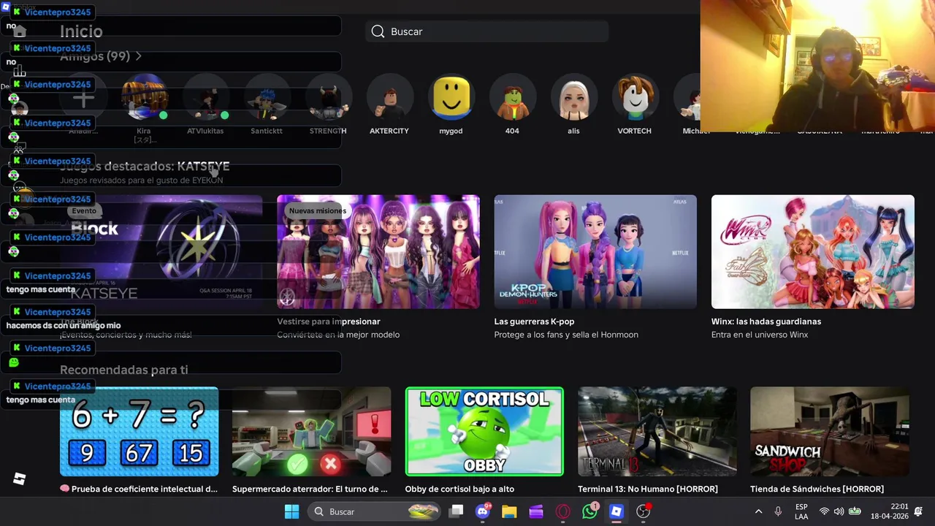Open the 6 + 7 = ? IQ test game
The width and height of the screenshot is (935, 526).
coord(139,432)
